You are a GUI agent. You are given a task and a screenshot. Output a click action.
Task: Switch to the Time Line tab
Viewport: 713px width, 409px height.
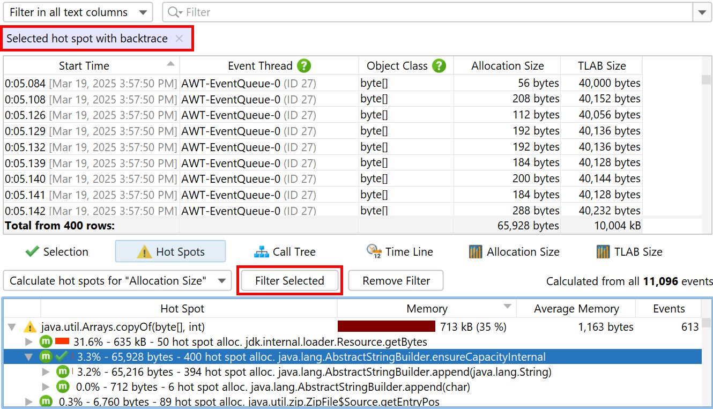pyautogui.click(x=399, y=252)
